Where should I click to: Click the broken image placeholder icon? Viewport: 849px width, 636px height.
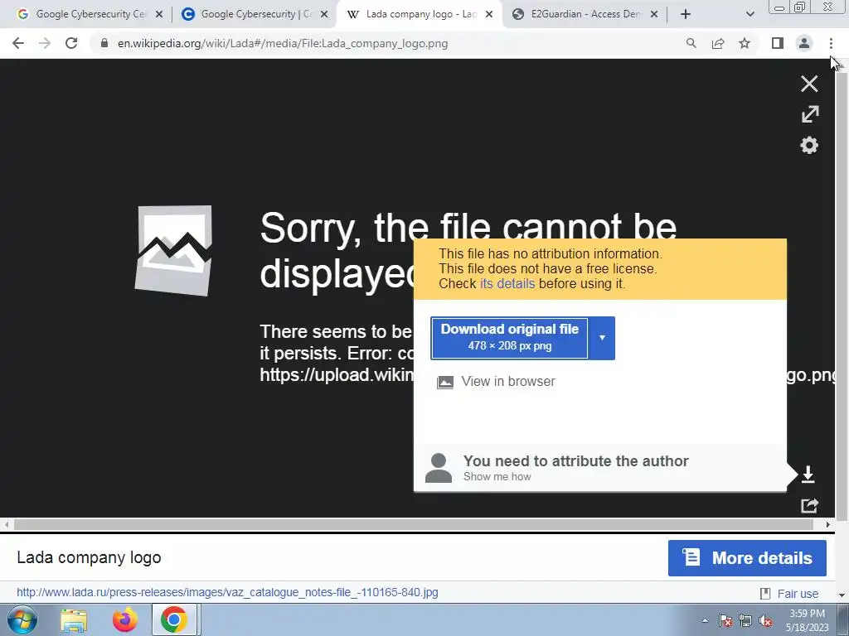coord(173,250)
